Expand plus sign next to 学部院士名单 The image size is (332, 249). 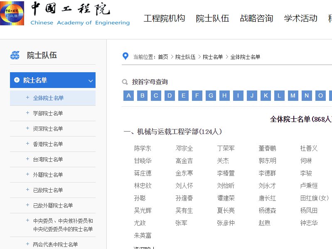[27, 113]
